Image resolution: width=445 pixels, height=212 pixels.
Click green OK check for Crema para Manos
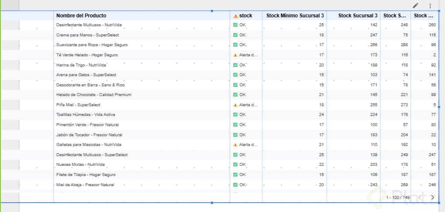click(235, 35)
